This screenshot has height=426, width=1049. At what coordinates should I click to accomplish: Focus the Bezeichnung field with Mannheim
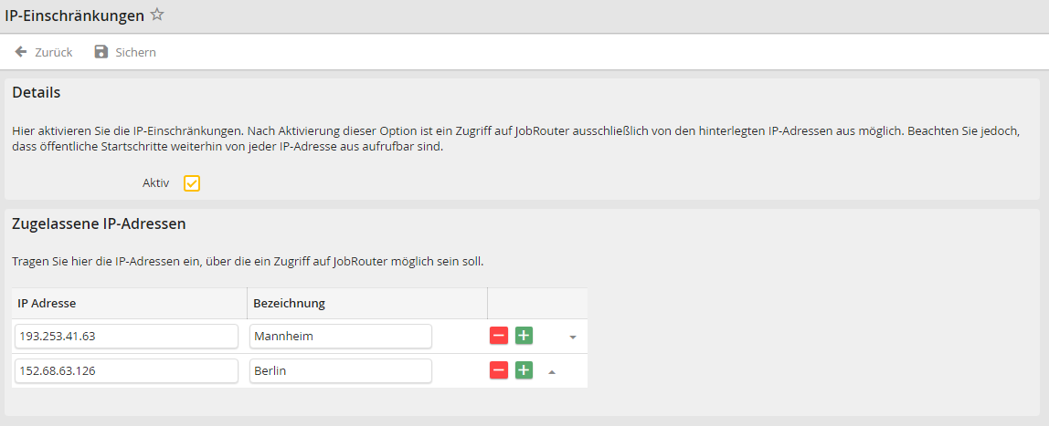click(340, 336)
